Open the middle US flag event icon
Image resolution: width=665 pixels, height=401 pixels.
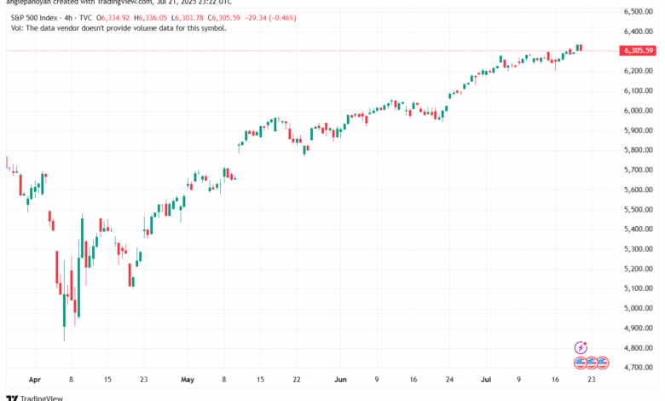[x=592, y=363]
